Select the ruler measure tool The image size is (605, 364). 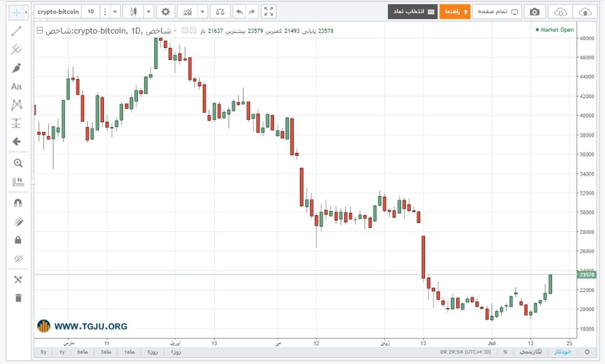click(18, 182)
